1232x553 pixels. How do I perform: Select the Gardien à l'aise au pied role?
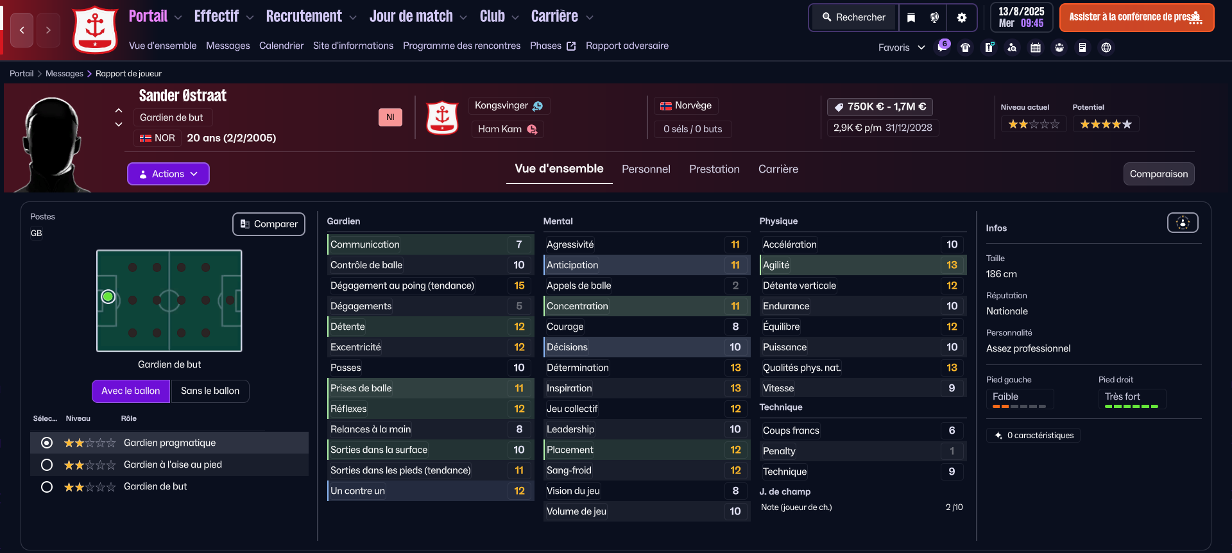pyautogui.click(x=47, y=464)
